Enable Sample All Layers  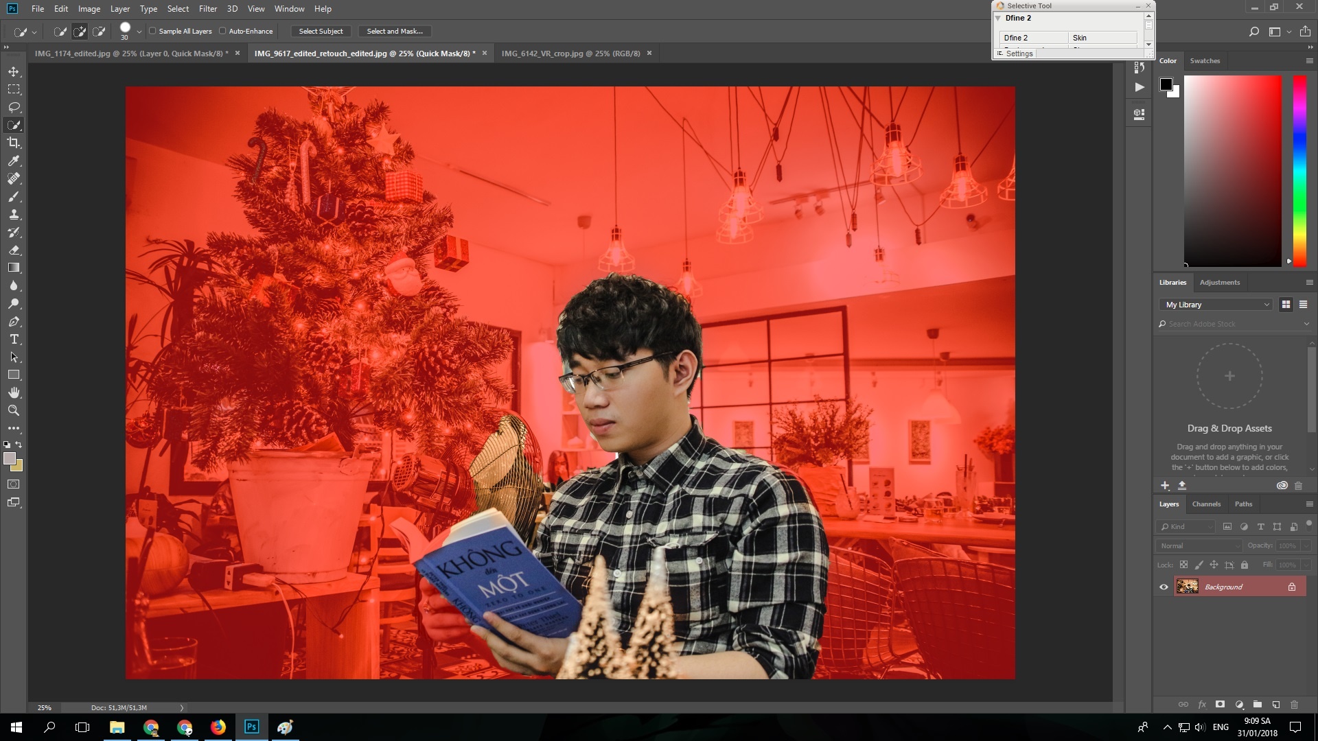pyautogui.click(x=154, y=31)
